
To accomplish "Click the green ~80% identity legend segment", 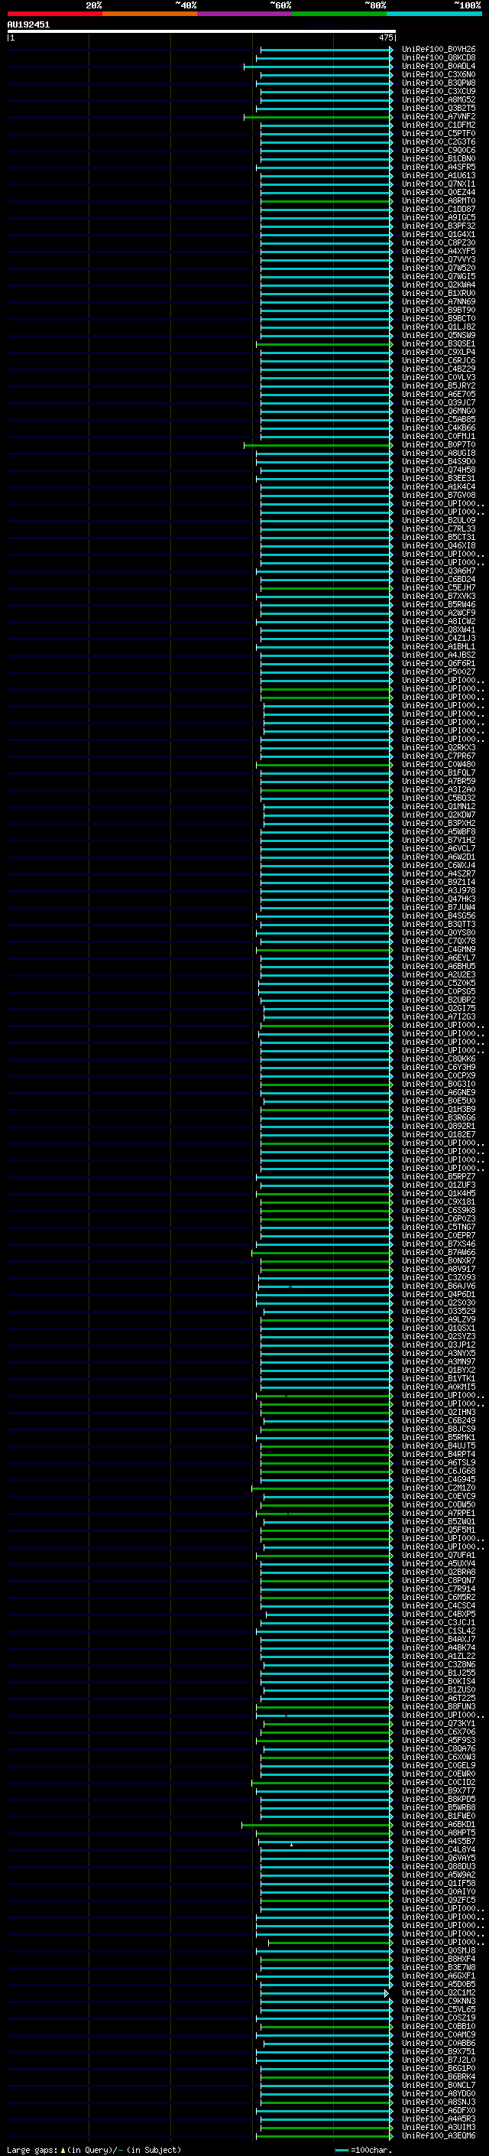I will click(339, 14).
